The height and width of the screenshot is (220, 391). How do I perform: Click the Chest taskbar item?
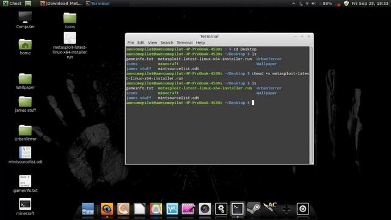point(12,3)
